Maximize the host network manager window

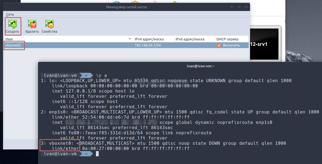coord(239,7)
